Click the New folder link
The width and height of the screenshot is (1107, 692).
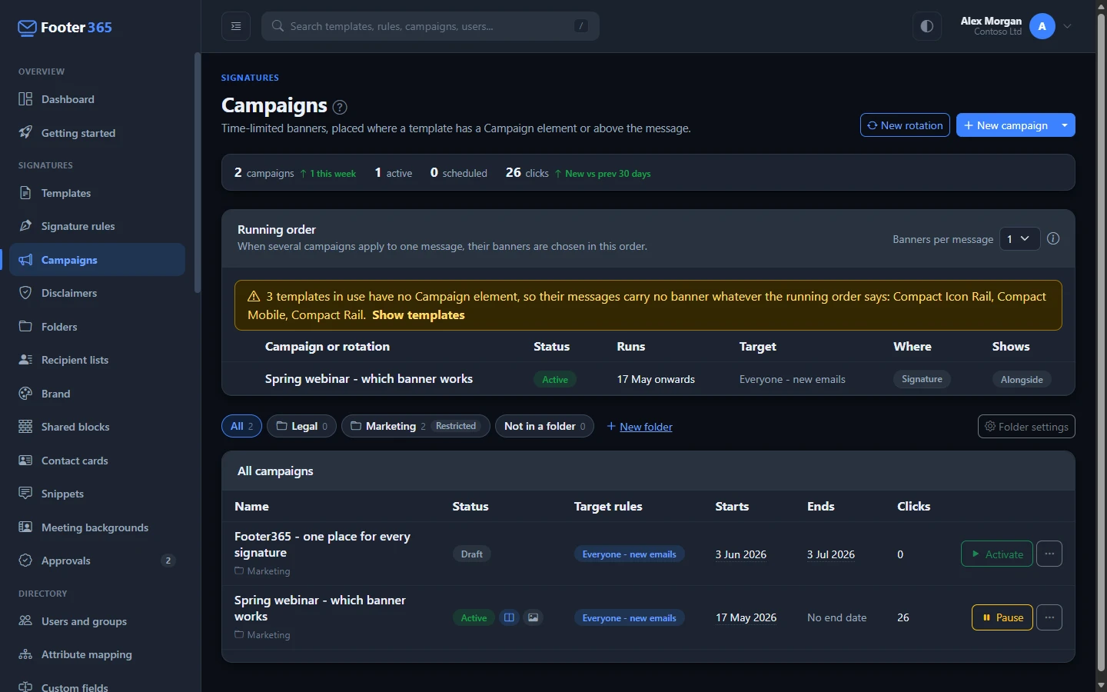point(640,427)
